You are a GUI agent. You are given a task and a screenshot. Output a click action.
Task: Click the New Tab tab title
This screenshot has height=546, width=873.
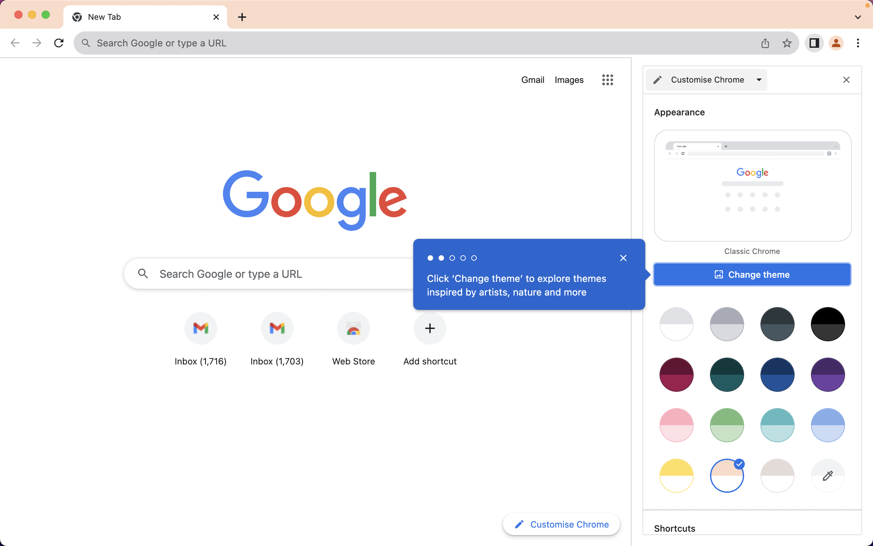coord(104,17)
